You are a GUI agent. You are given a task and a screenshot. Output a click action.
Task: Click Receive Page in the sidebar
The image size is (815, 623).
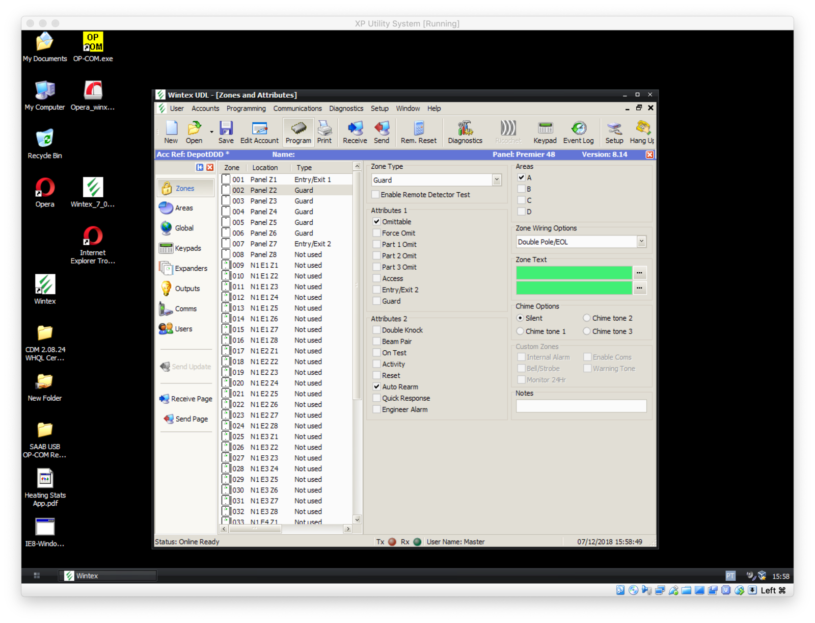pos(186,399)
